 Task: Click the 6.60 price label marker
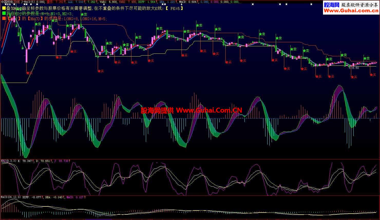coord(355,68)
